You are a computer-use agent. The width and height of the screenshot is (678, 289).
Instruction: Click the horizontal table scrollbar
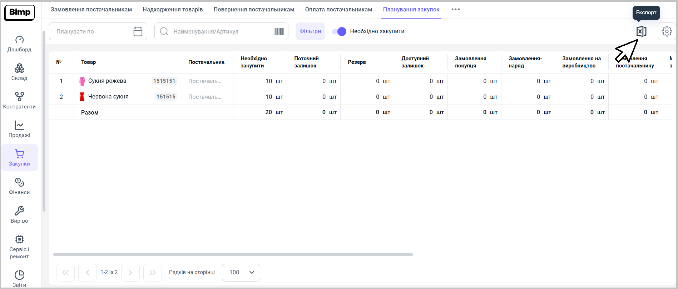[x=233, y=254]
